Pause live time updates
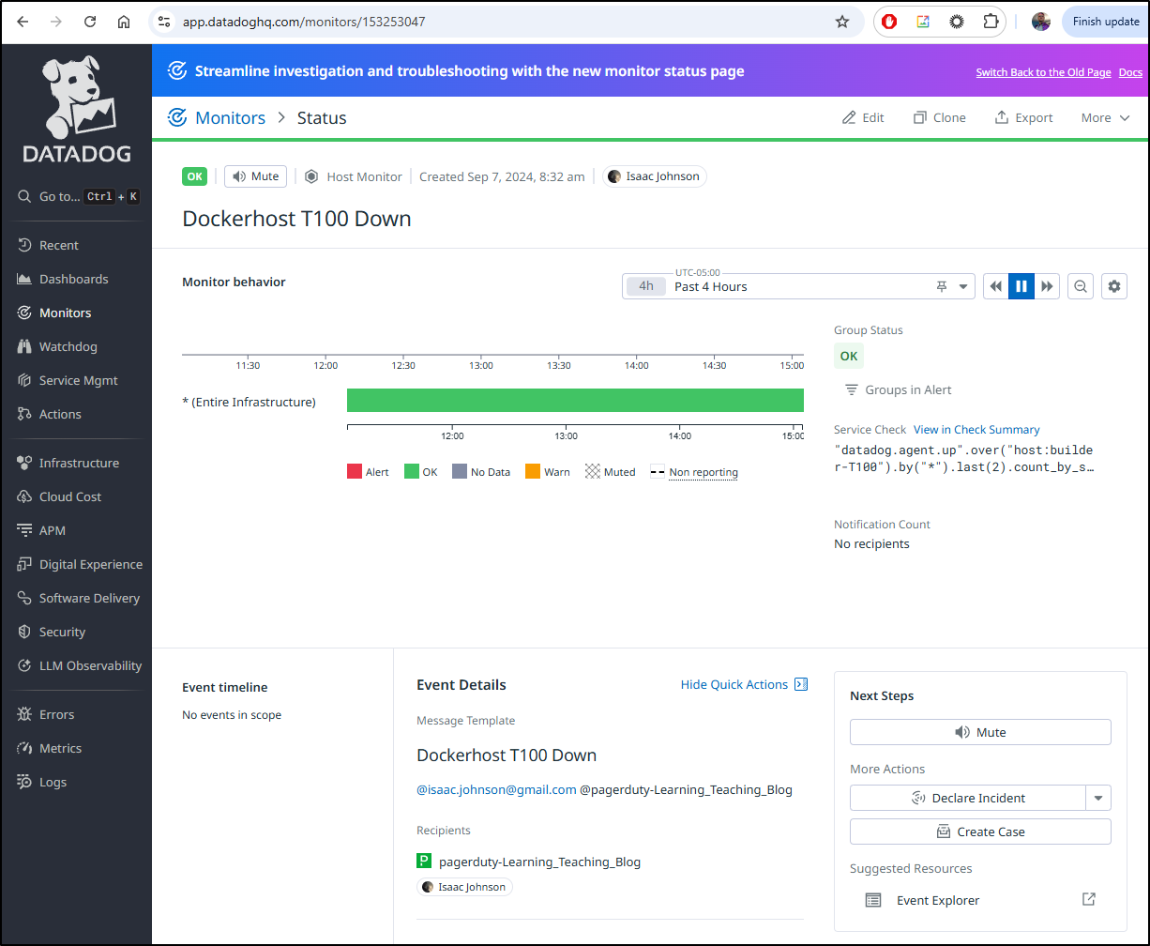 [1021, 286]
